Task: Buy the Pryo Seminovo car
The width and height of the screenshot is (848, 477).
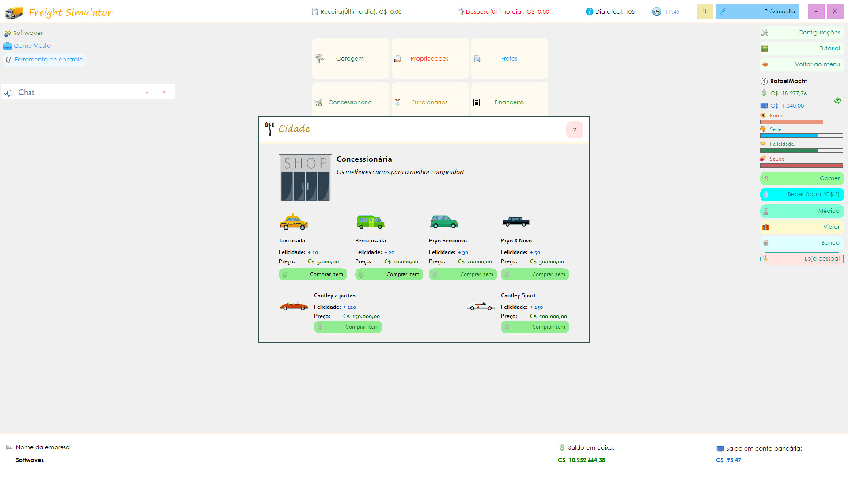Action: pyautogui.click(x=462, y=274)
